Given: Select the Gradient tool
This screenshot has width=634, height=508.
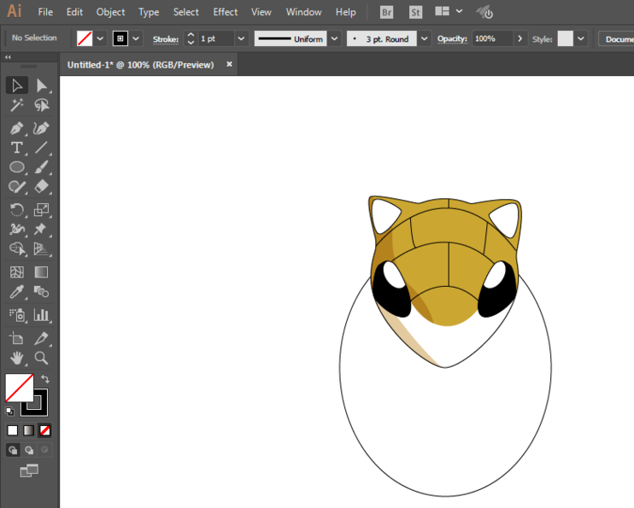Looking at the screenshot, I should click(x=41, y=272).
